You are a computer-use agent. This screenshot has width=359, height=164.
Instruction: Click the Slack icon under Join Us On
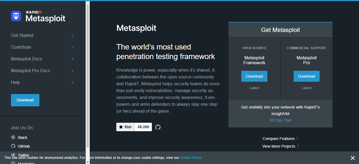[x=13, y=137]
